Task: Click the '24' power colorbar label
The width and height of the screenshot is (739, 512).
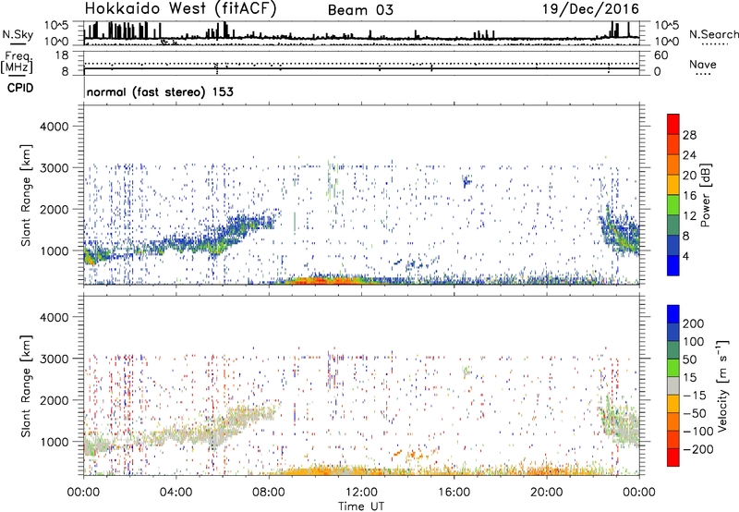Action: click(x=689, y=155)
